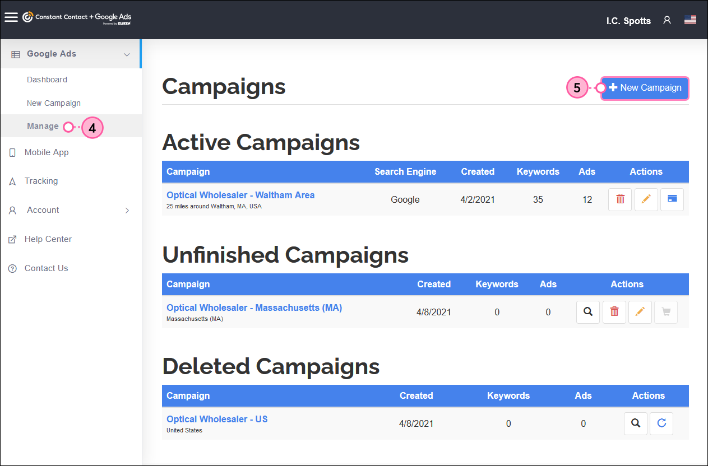
Task: Click the Google Ads table icon in sidebar
Action: [16, 54]
